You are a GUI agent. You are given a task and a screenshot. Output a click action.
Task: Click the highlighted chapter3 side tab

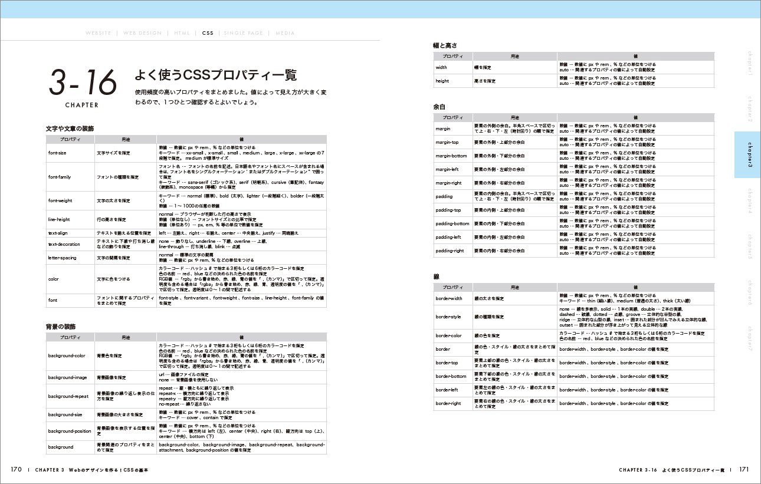click(747, 154)
